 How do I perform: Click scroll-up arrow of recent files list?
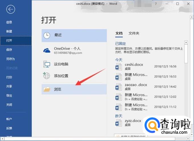click(186, 42)
